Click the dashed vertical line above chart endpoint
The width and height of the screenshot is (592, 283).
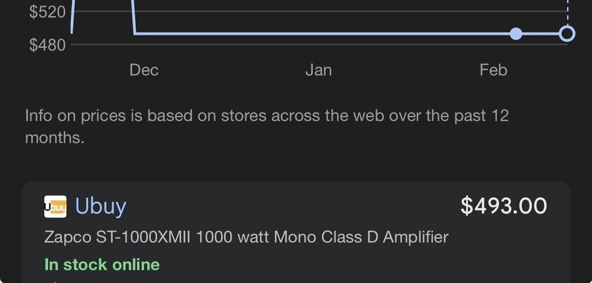[568, 12]
